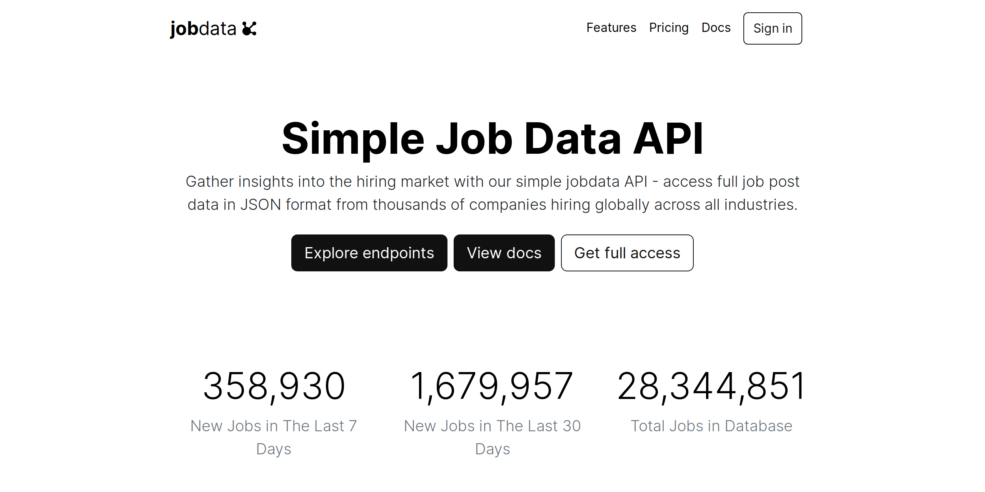This screenshot has height=492, width=985.
Task: Open documentation with View docs
Action: (504, 253)
